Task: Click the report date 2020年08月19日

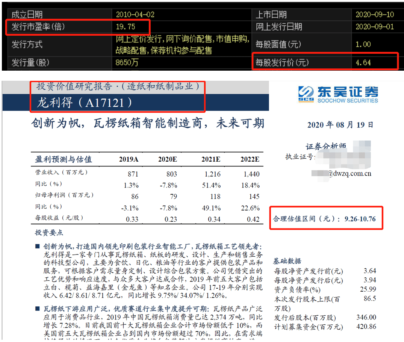Action: [x=340, y=125]
